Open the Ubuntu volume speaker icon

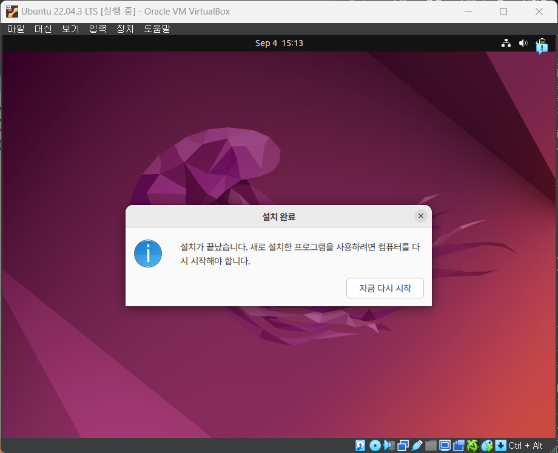(523, 43)
